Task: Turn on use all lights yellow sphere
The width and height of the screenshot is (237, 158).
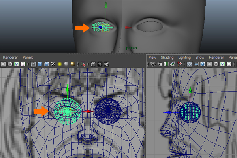Action: pos(60,64)
